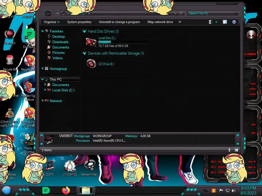262x196 pixels.
Task: Select Downloads under Favorites
Action: click(60, 42)
